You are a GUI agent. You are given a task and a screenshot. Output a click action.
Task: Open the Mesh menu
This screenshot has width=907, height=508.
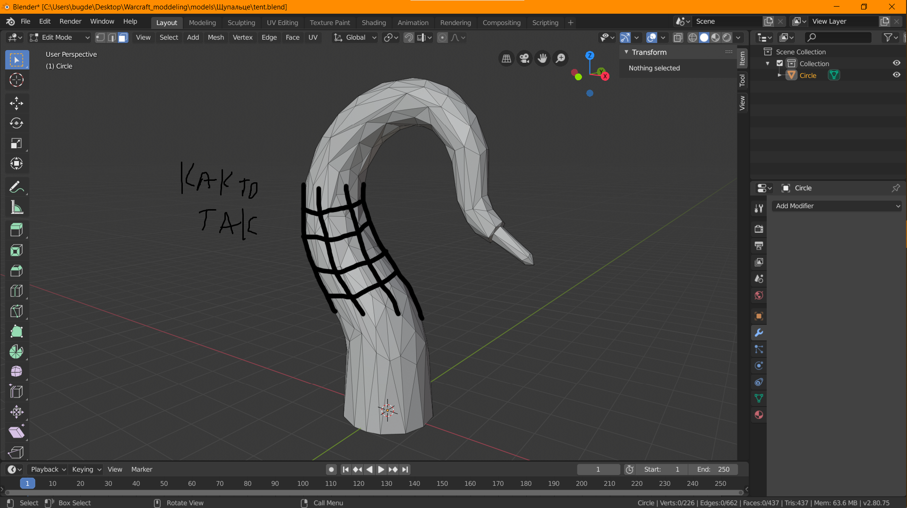click(215, 37)
